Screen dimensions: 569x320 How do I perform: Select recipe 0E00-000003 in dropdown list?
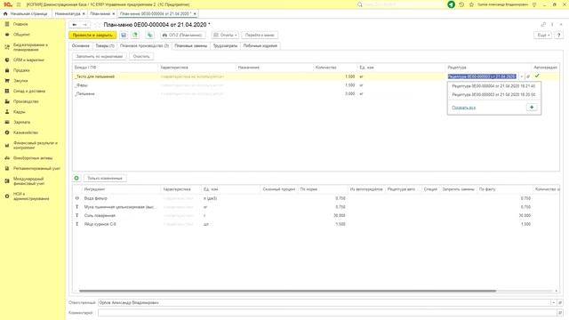493,94
